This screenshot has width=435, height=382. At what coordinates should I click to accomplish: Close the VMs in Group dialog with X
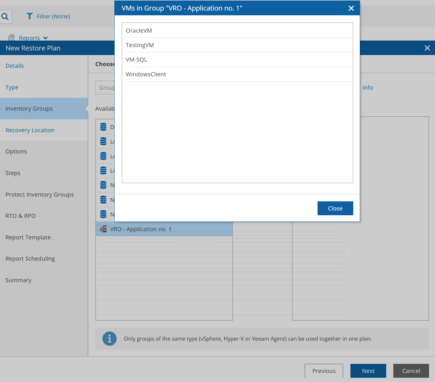click(351, 8)
